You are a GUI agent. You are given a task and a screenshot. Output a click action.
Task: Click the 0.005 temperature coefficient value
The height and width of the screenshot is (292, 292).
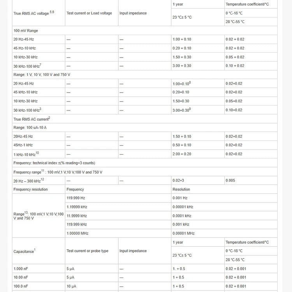click(x=230, y=181)
